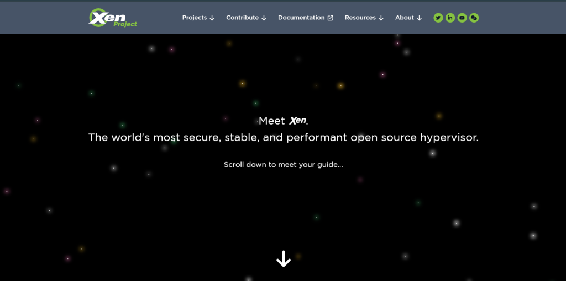Click the 'Meet Xen.' heading text
Image resolution: width=566 pixels, height=281 pixels.
coord(284,121)
